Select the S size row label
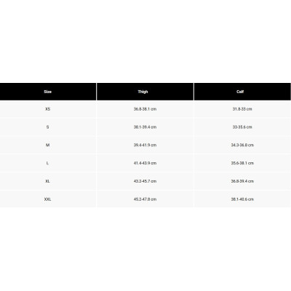 (47, 127)
